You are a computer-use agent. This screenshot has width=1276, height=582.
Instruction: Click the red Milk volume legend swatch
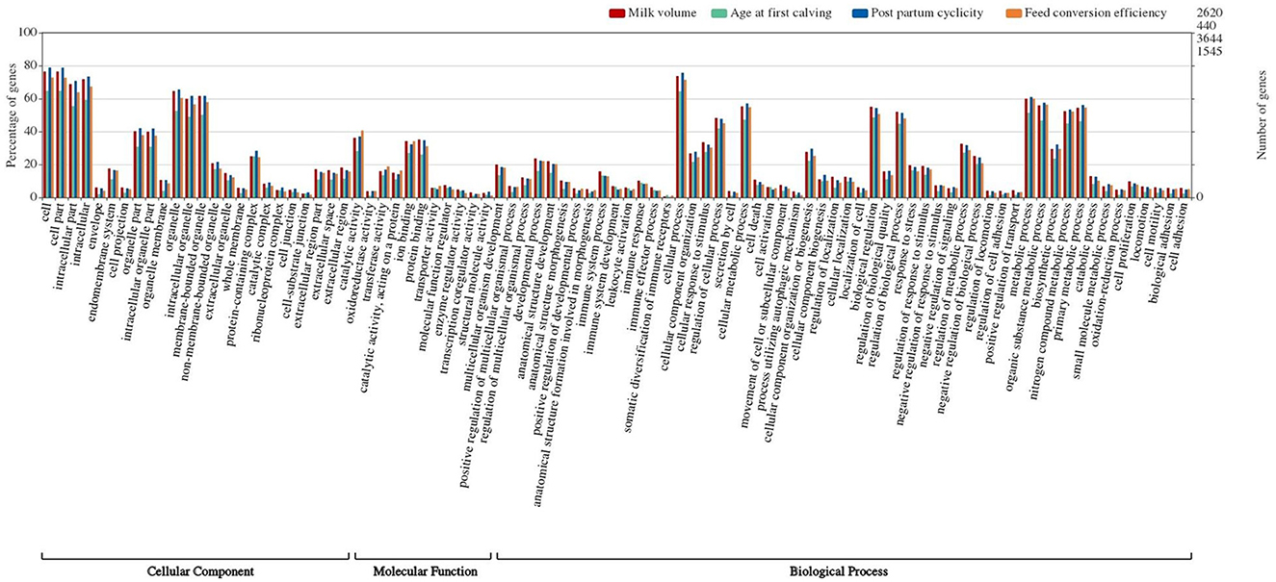618,13
